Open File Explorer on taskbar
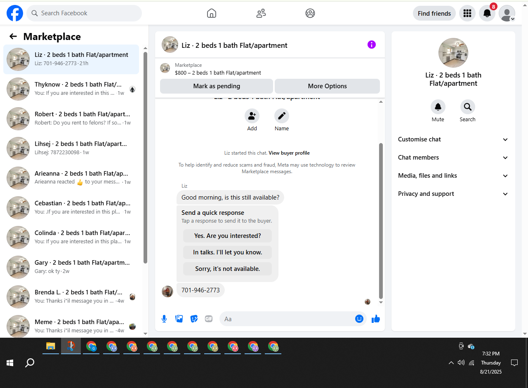Image resolution: width=528 pixels, height=388 pixels. 51,346
